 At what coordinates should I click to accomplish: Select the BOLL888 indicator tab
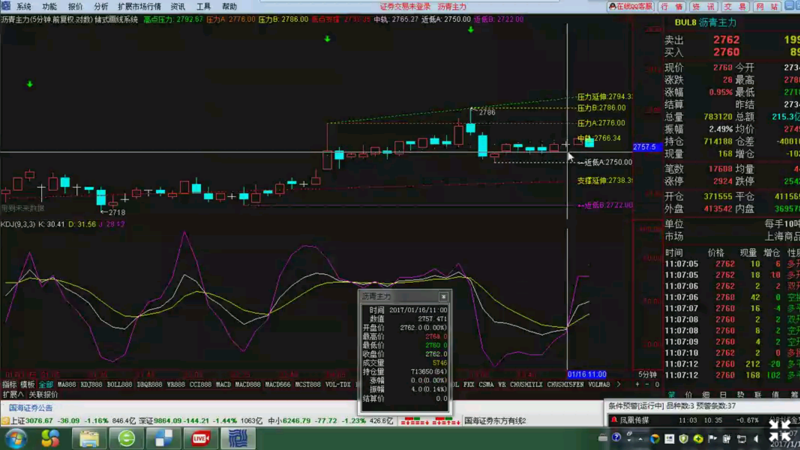click(x=119, y=384)
